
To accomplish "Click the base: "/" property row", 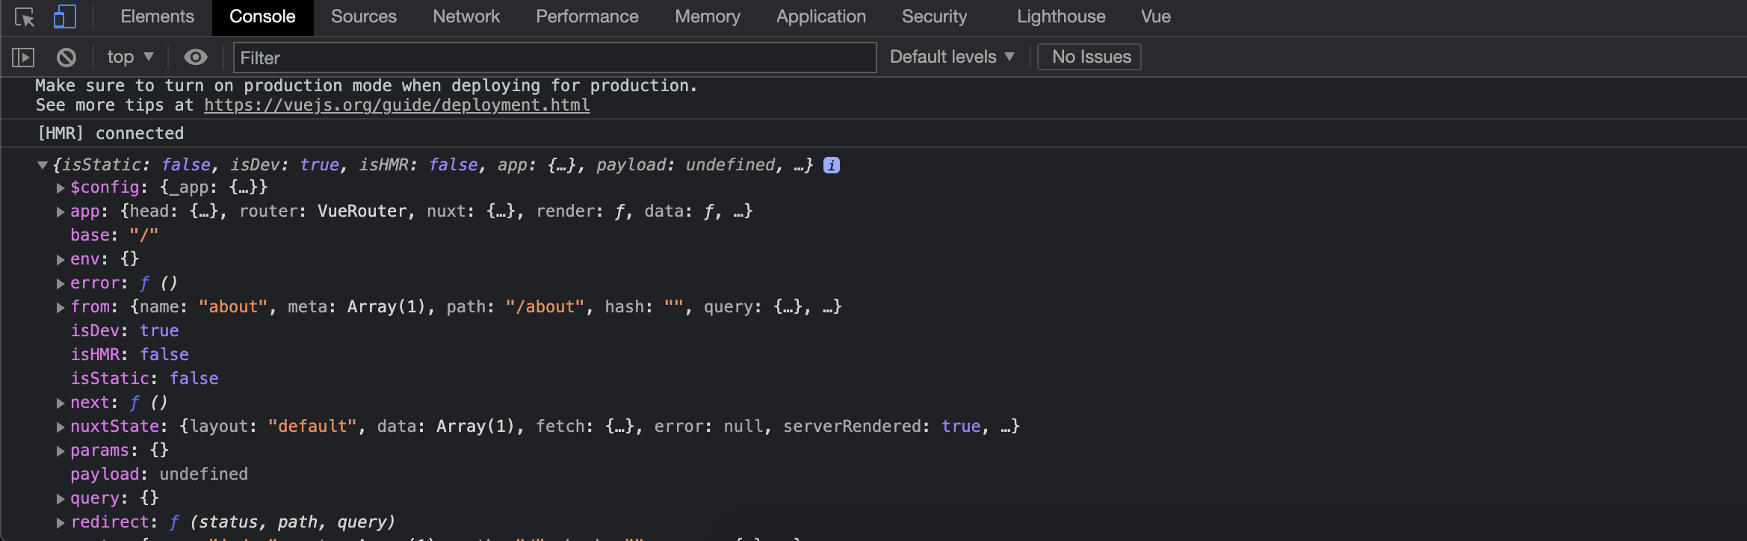I will click(x=114, y=235).
